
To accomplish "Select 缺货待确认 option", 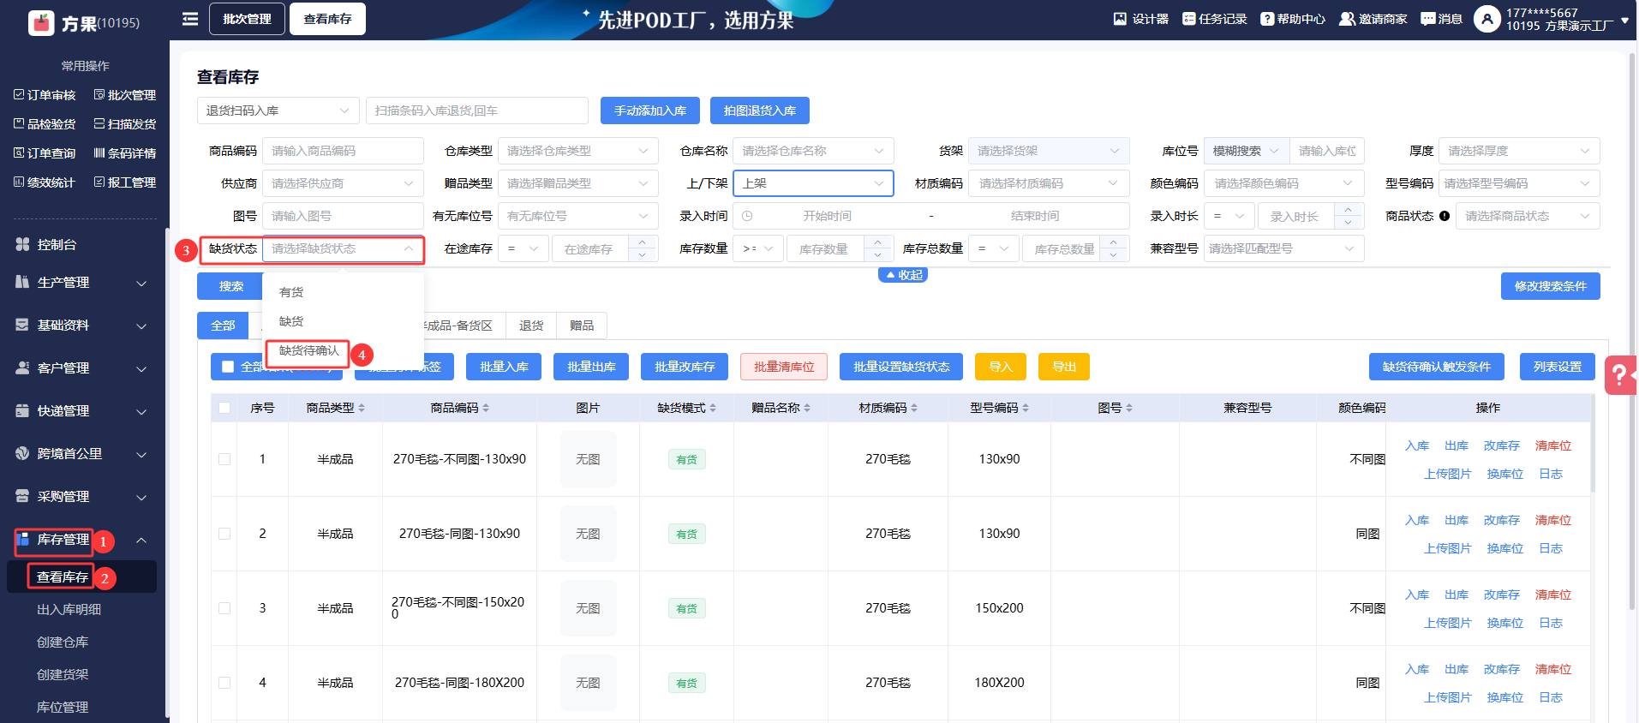I will (x=343, y=350).
